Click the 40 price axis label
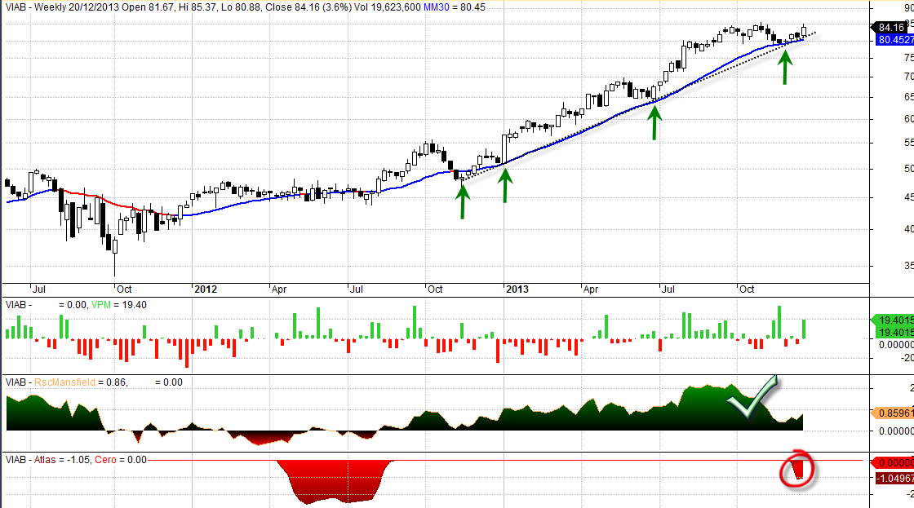 [909, 229]
